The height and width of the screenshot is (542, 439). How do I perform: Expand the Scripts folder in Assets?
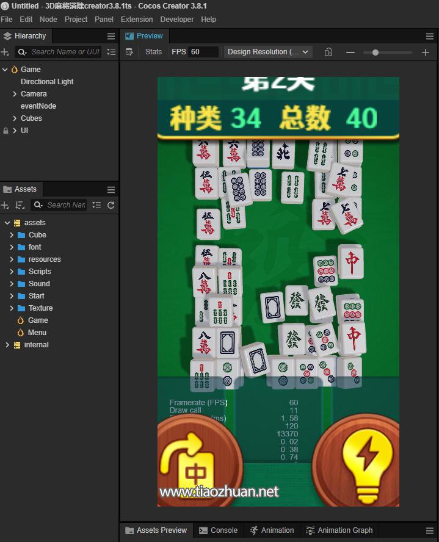12,272
